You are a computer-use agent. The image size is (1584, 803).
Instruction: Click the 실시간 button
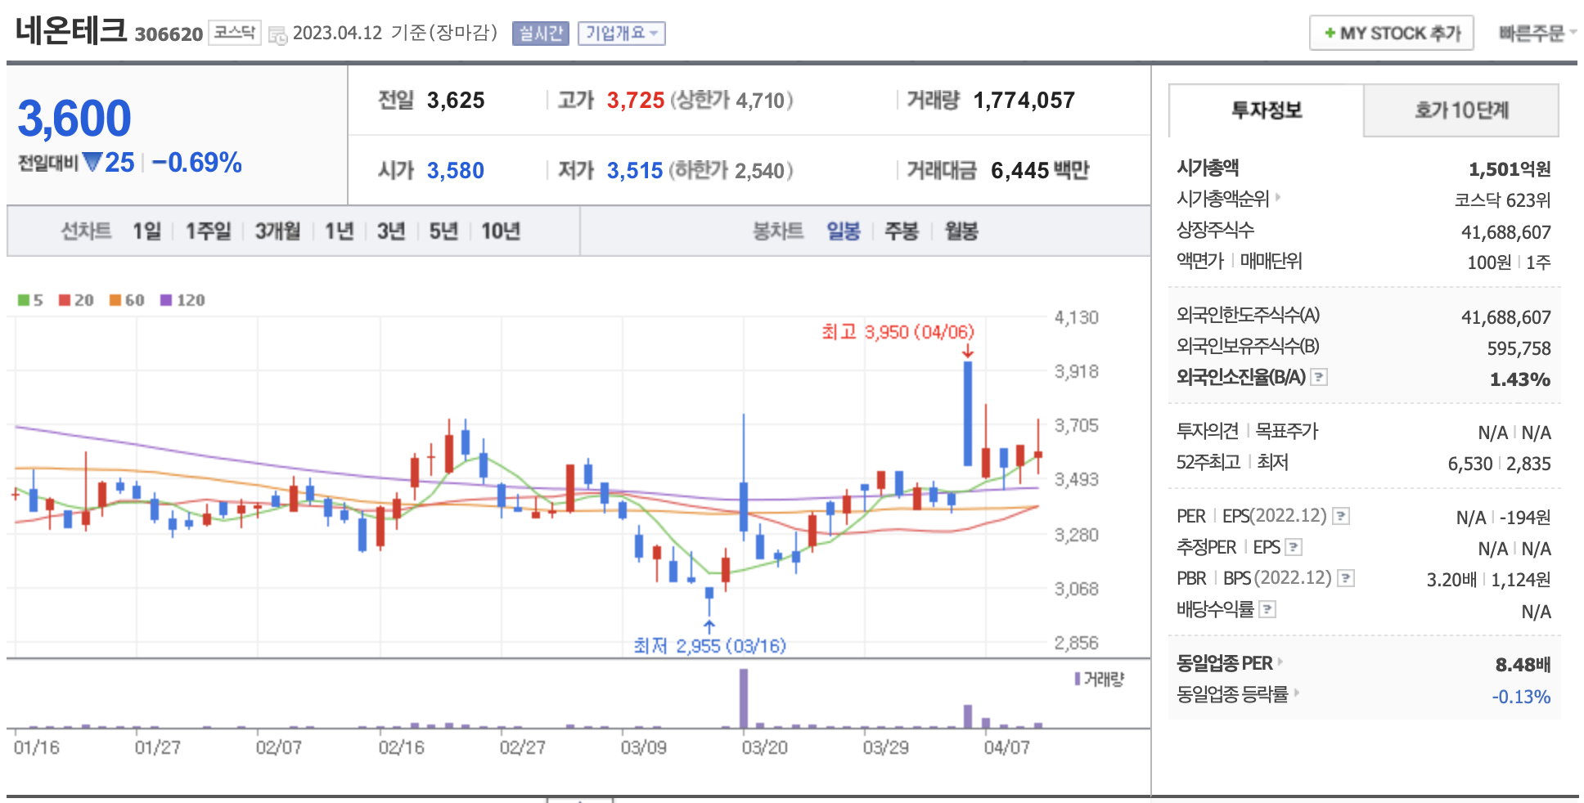tap(540, 34)
